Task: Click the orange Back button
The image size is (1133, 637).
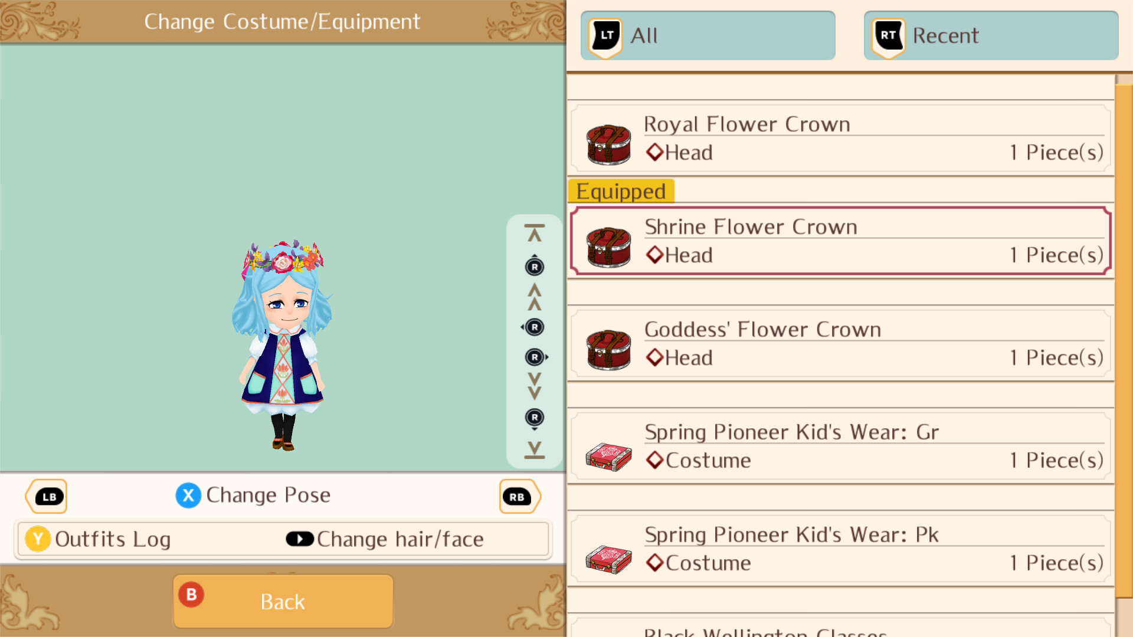Action: click(x=283, y=602)
